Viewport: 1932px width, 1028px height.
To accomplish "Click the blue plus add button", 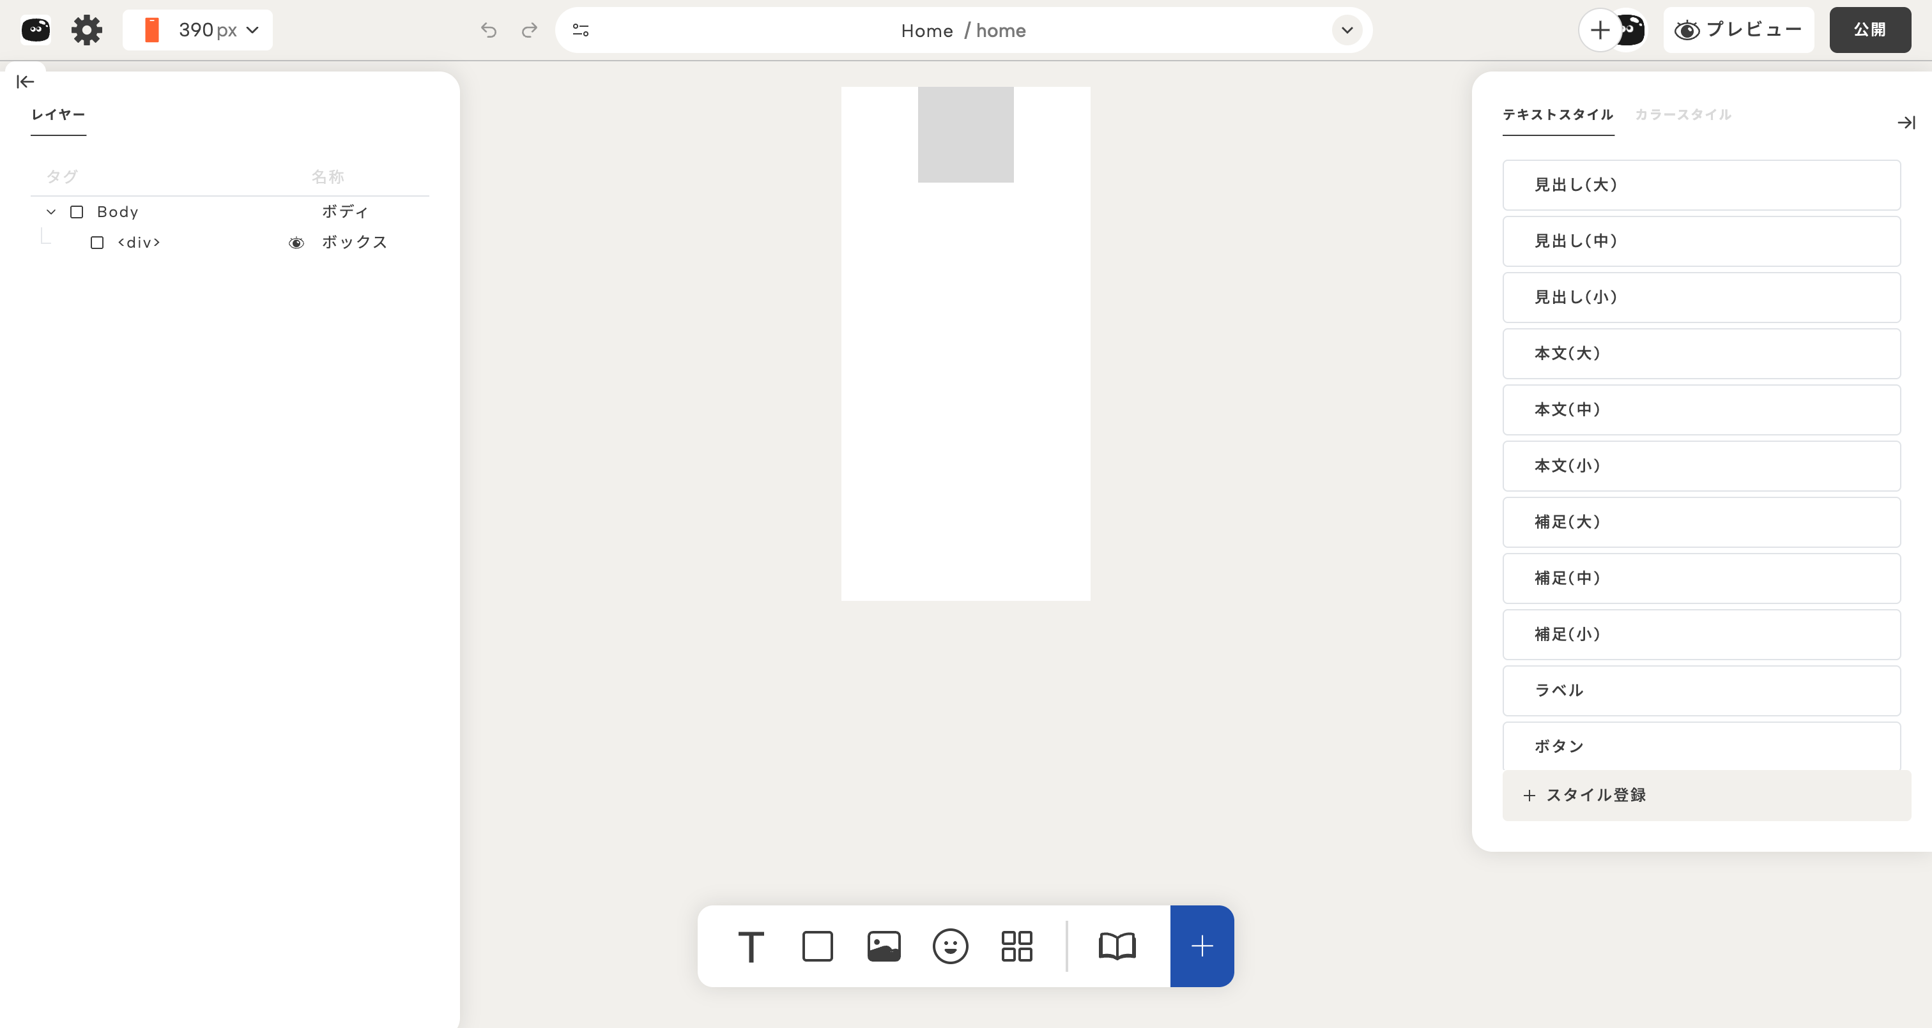I will click(1202, 946).
